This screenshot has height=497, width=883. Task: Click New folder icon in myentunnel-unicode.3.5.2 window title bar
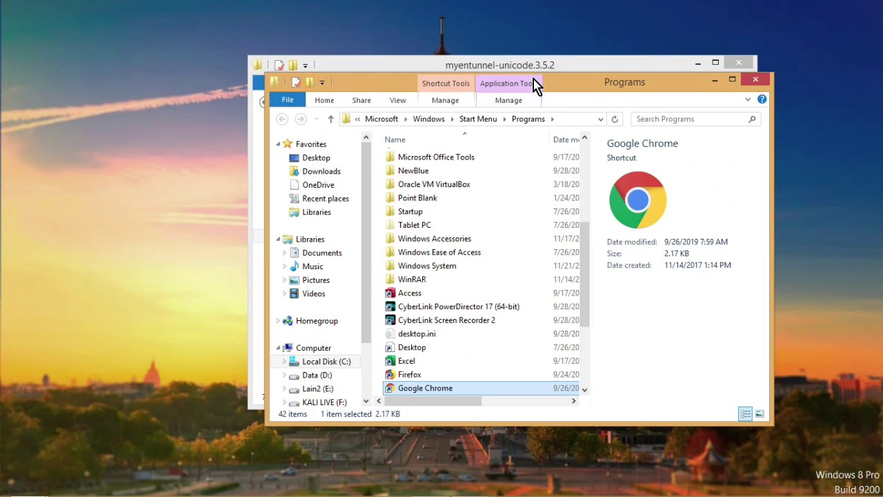tap(292, 66)
